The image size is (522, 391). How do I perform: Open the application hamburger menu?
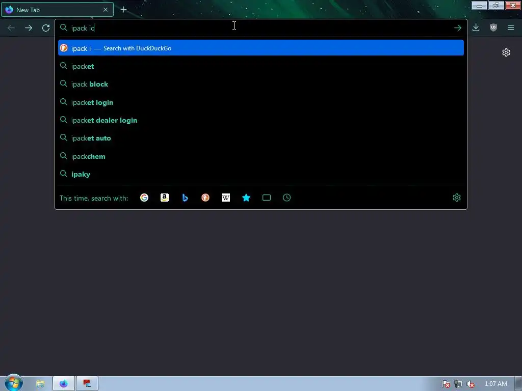click(511, 27)
